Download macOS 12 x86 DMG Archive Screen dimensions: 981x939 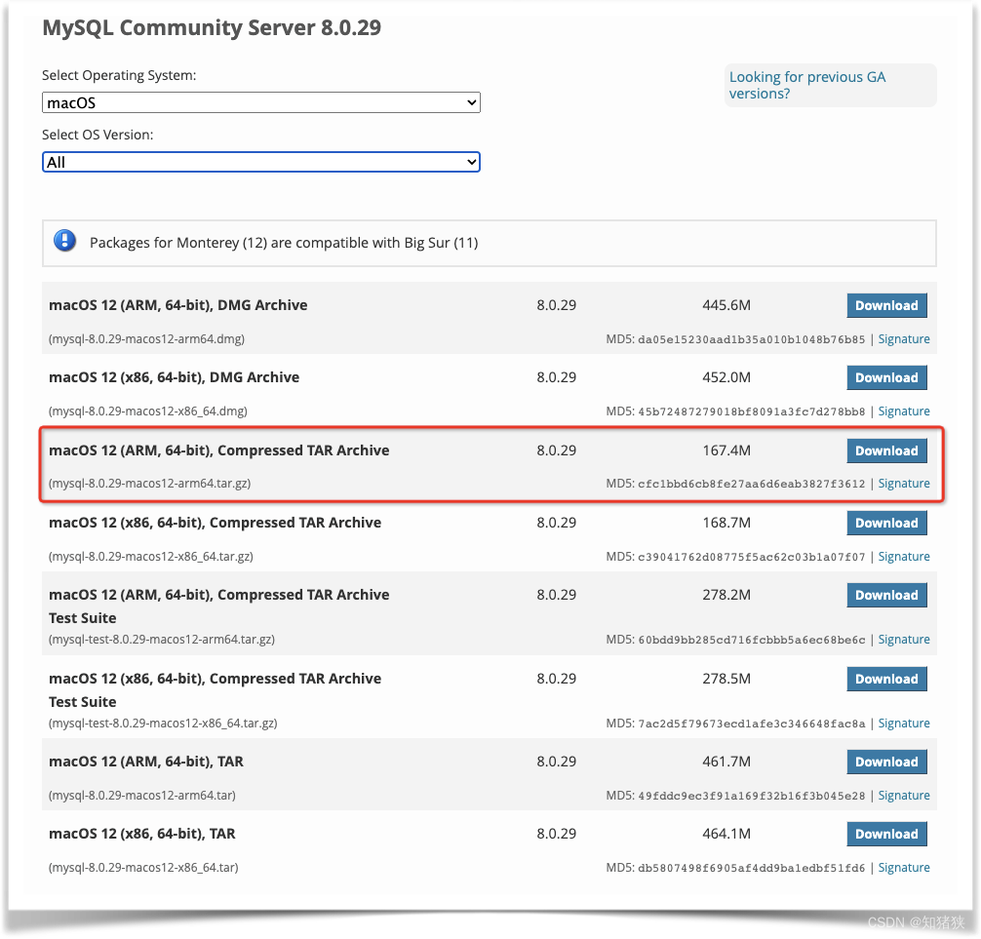(886, 378)
